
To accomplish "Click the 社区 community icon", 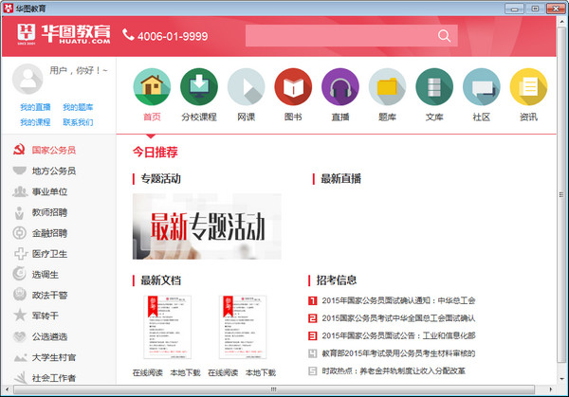I will tap(482, 88).
